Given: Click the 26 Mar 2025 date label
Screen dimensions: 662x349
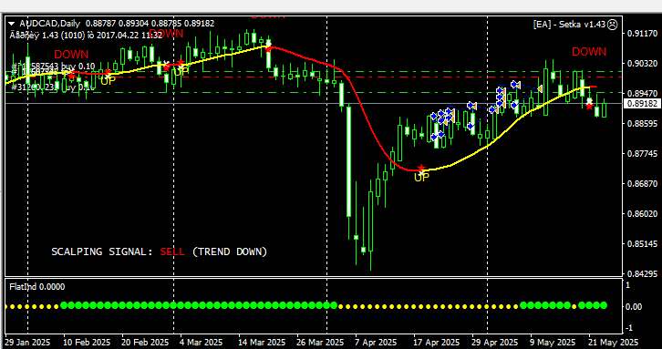Looking at the screenshot, I should click(x=319, y=342).
